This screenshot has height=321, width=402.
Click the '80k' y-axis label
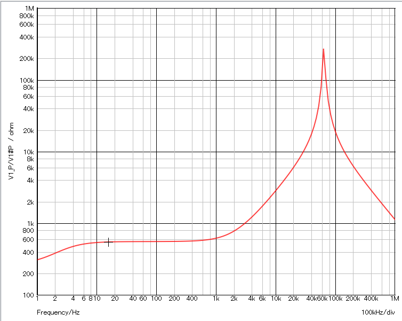pos(28,87)
